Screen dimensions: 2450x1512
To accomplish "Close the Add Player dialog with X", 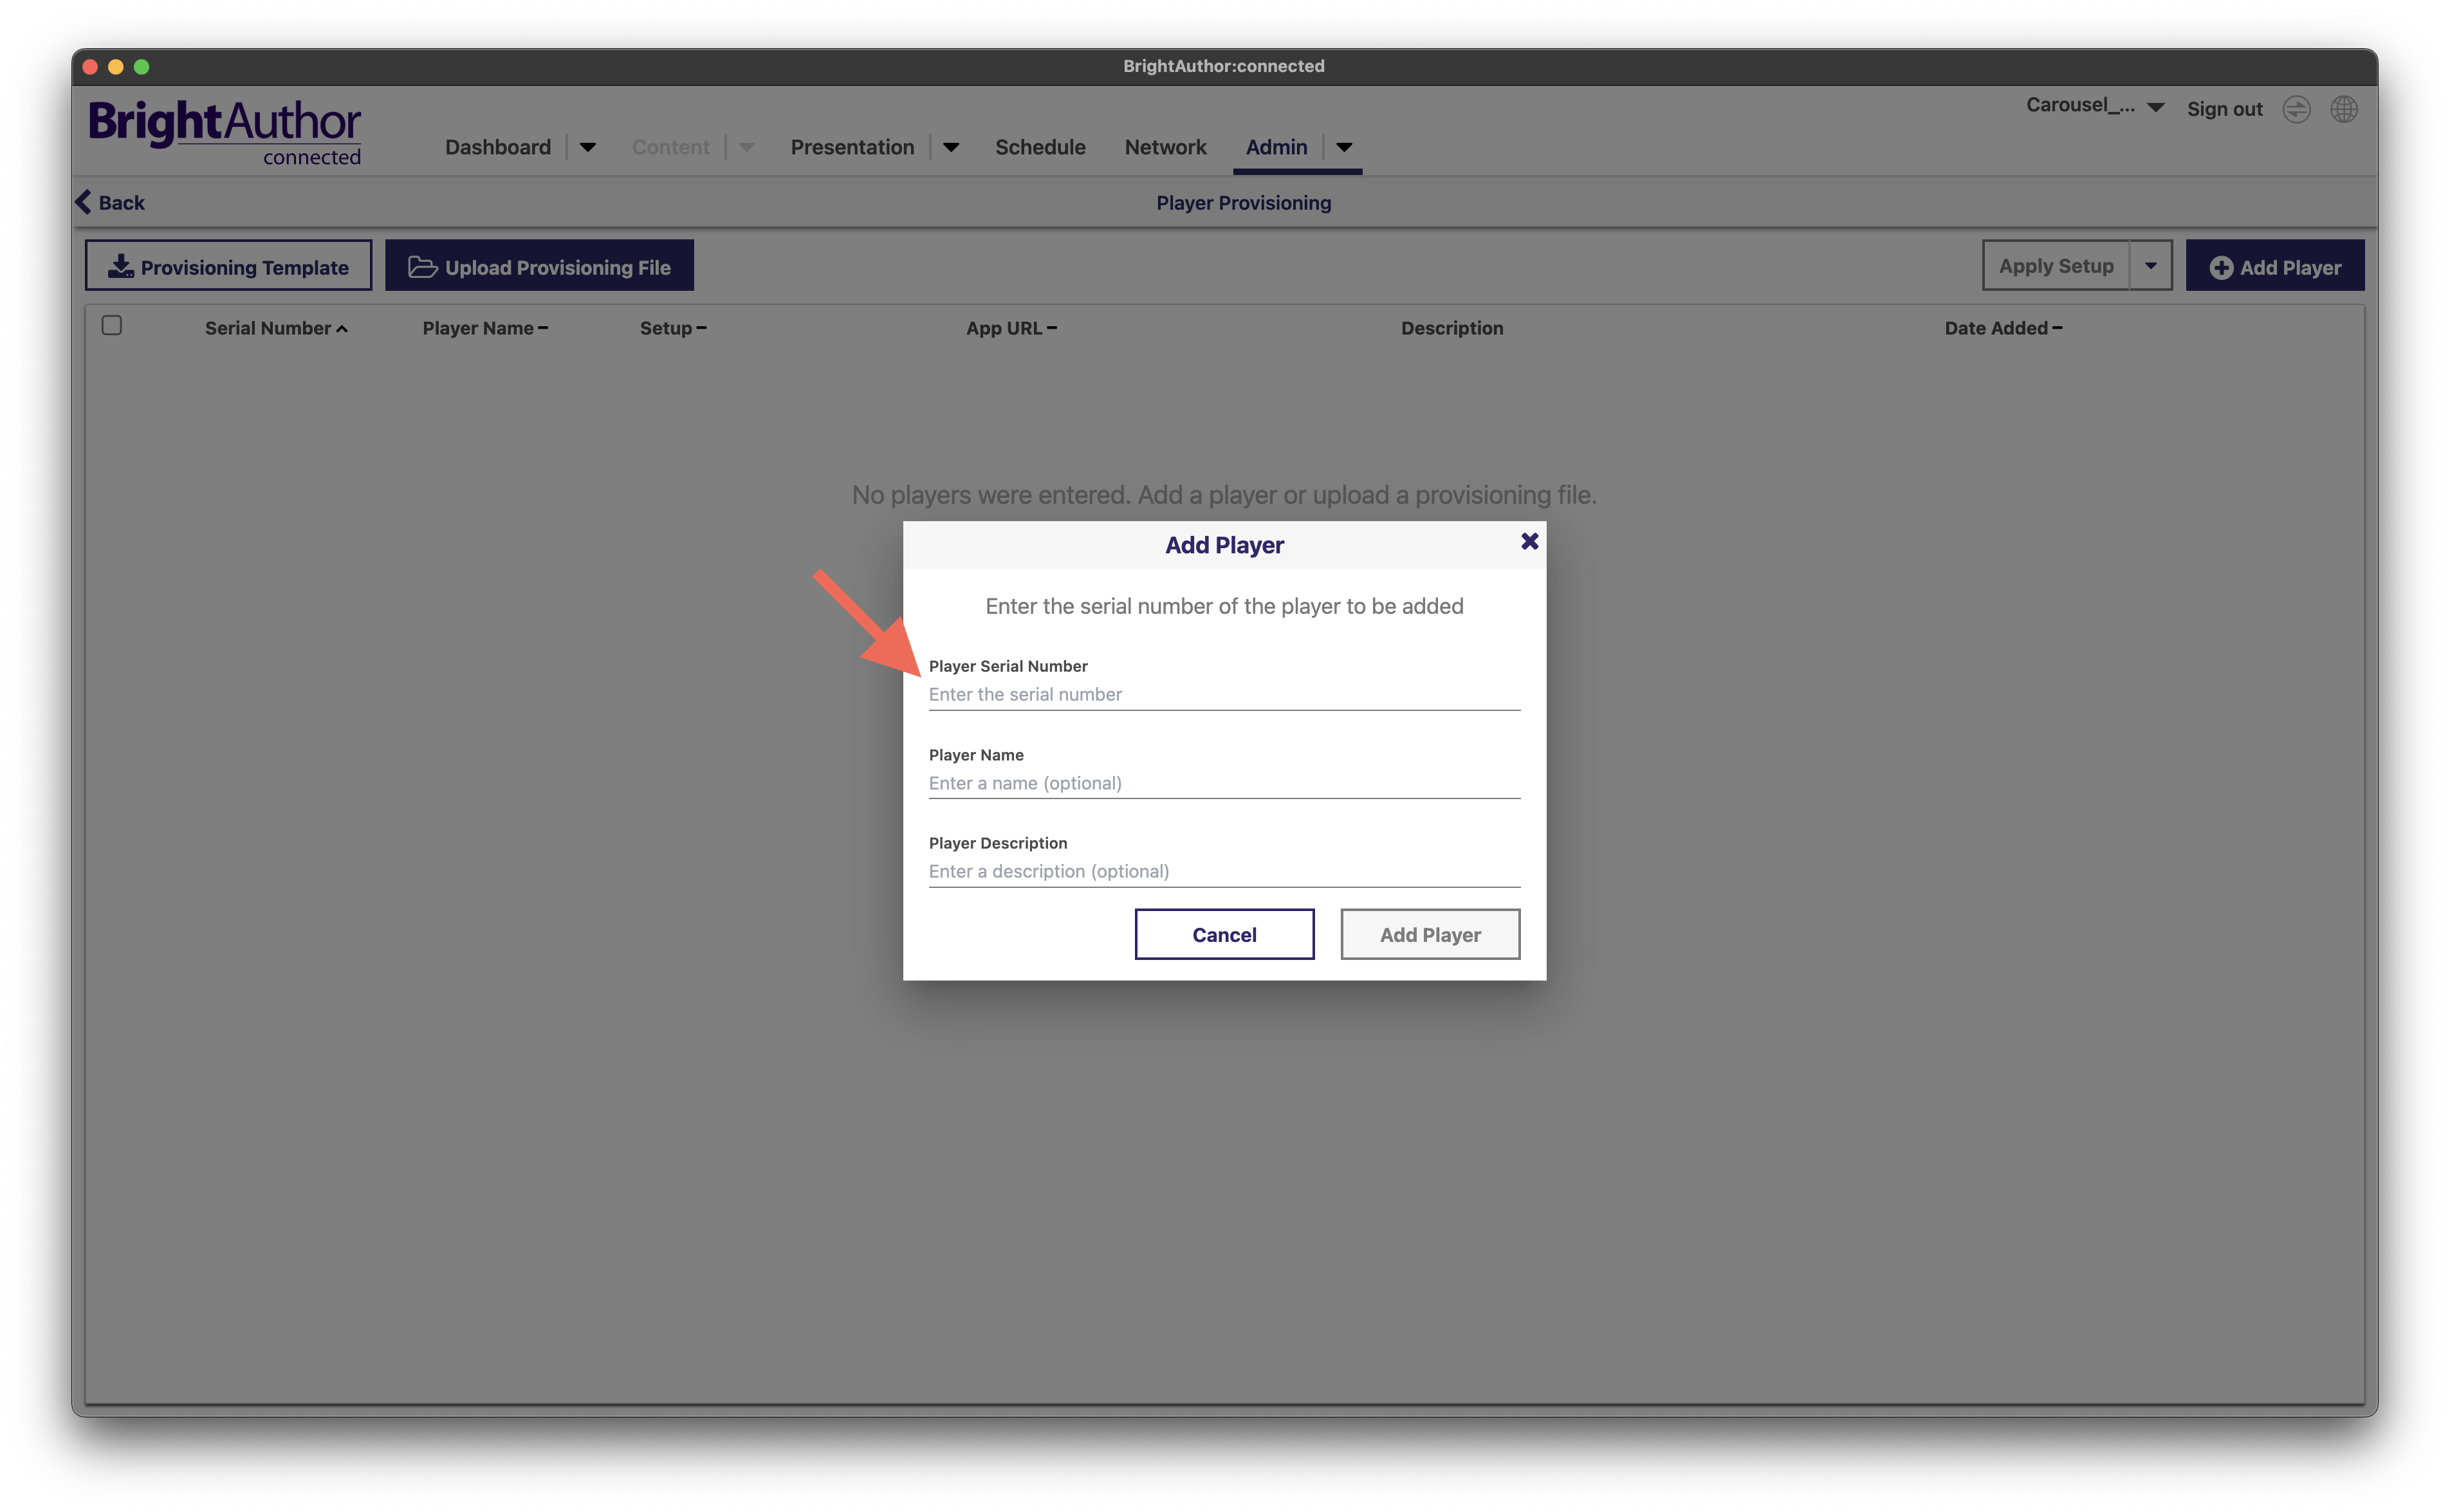I will 1529,541.
